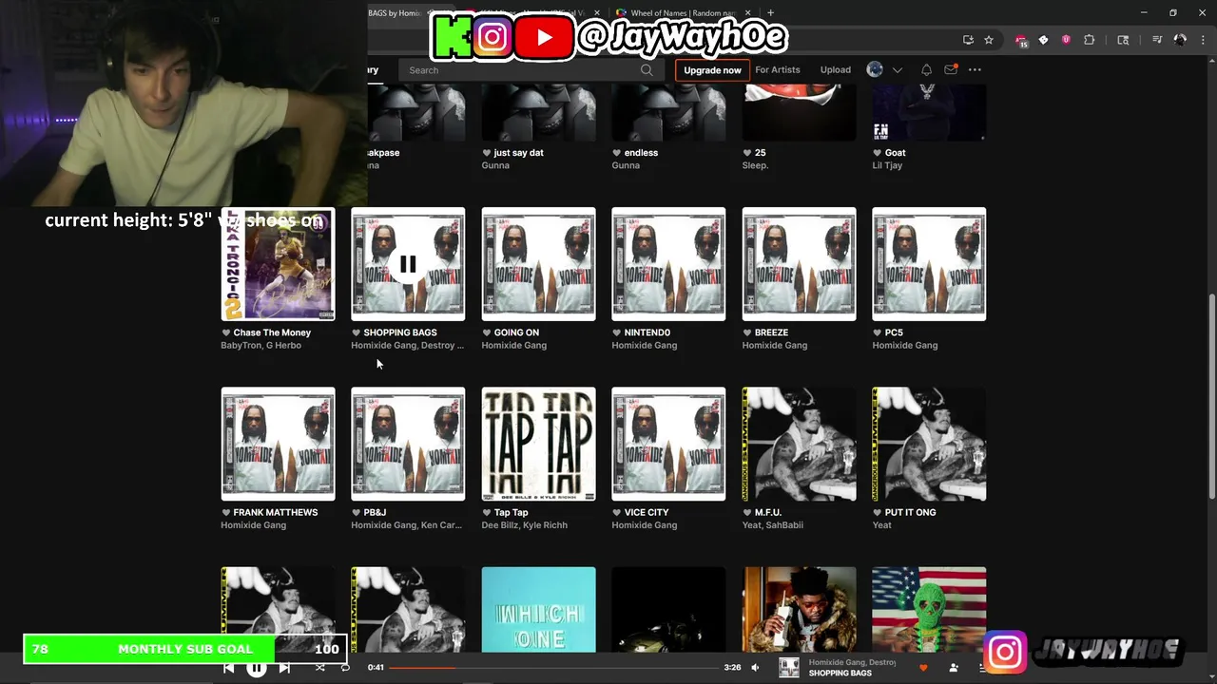Click heart beside PB&J
Image resolution: width=1217 pixels, height=684 pixels.
pyautogui.click(x=357, y=512)
